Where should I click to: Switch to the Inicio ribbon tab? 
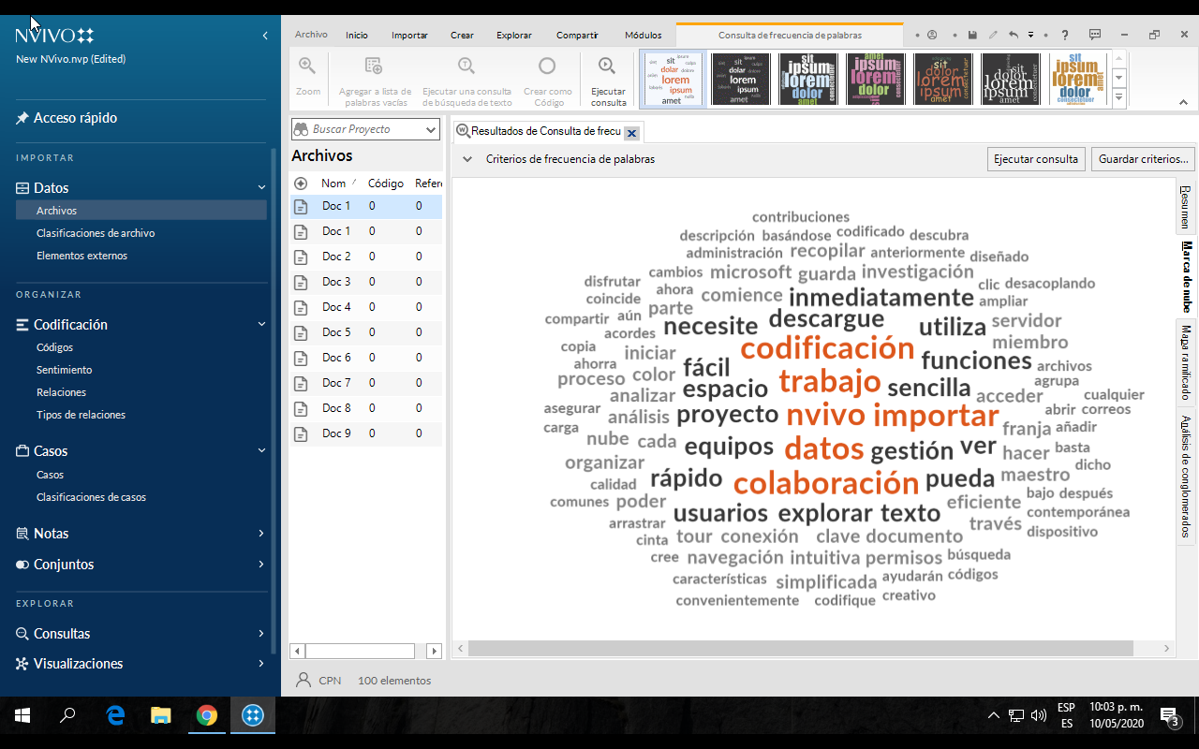tap(357, 35)
